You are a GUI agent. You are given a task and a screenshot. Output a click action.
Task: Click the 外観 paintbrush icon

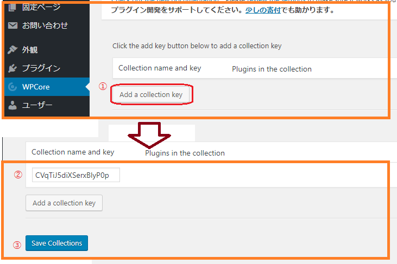point(12,49)
